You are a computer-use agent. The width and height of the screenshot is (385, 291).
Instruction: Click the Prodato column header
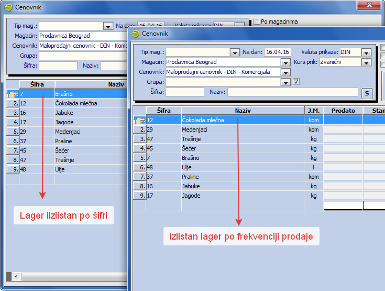tap(343, 111)
